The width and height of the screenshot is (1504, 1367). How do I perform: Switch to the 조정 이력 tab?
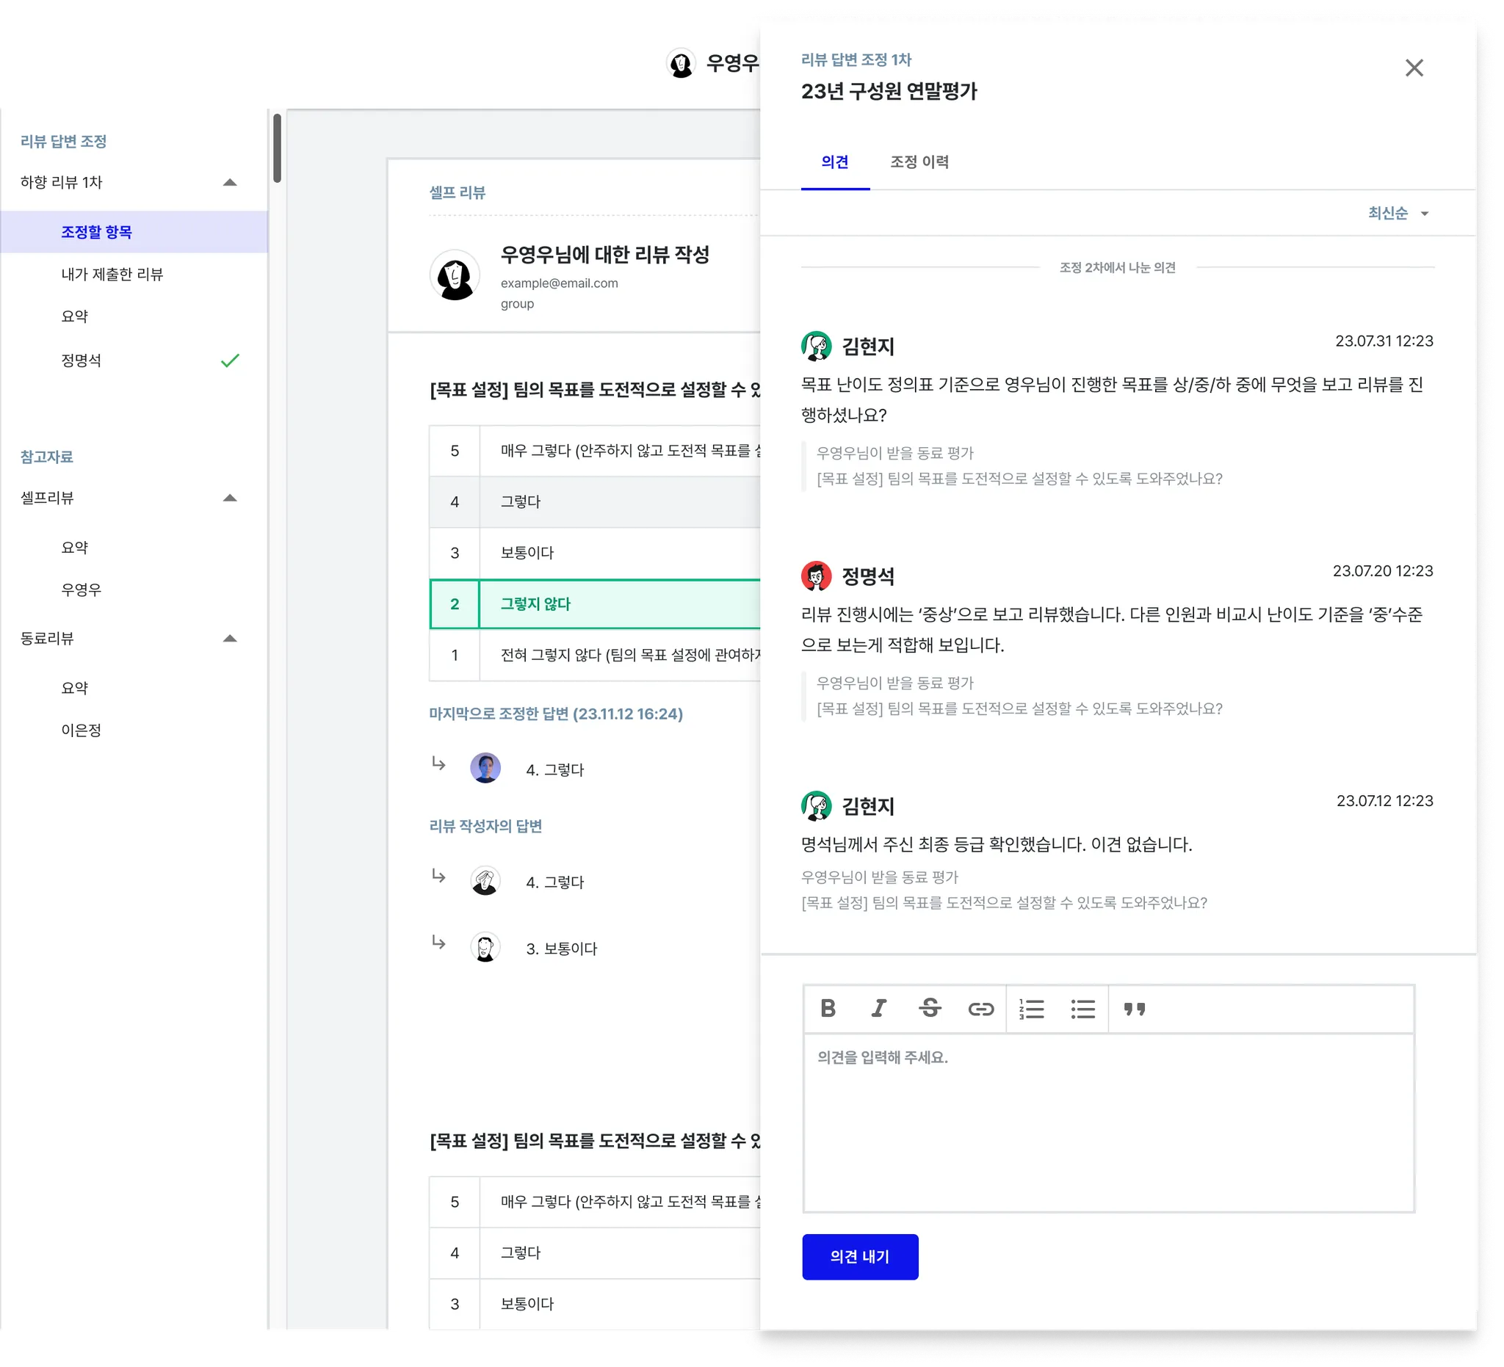coord(919,162)
